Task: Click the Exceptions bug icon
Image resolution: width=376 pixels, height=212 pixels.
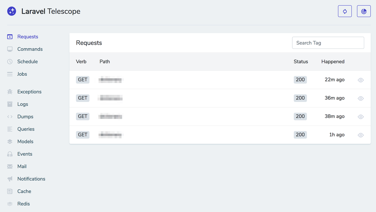Action: 10,91
